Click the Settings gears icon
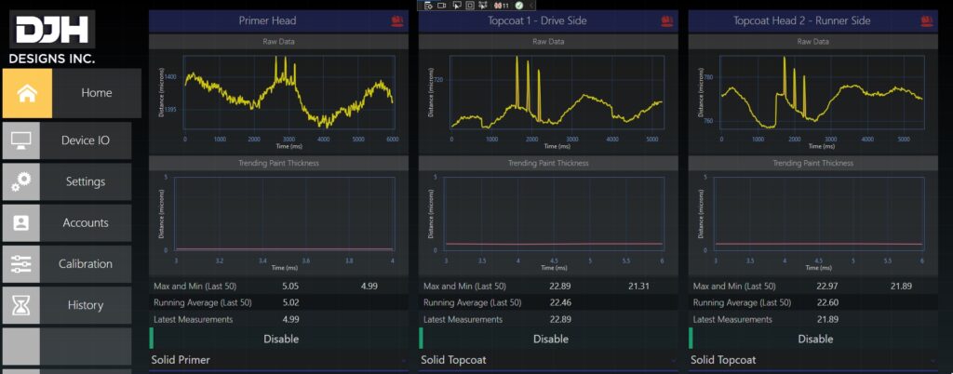The image size is (953, 374). tap(20, 181)
